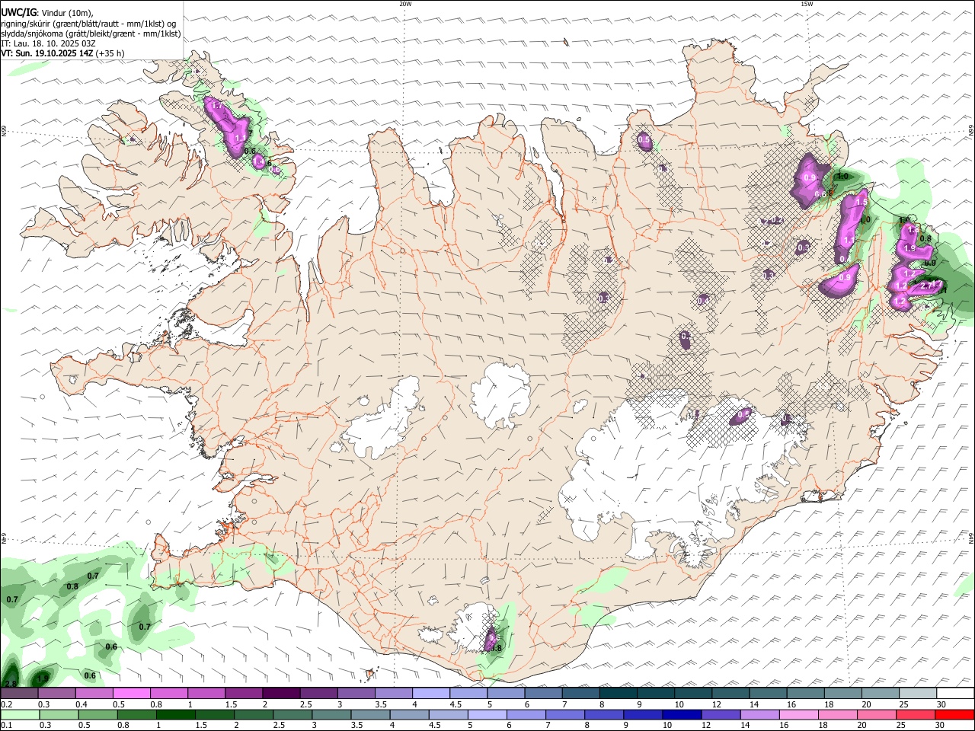Screen dimensions: 975x731
Task: Click the 3.8 value on the southern glacier
Action: (496, 648)
